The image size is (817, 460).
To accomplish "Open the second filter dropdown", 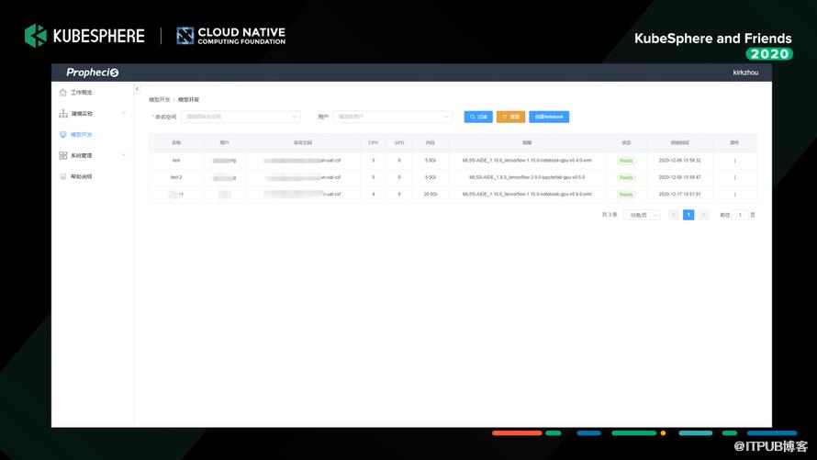I will tap(392, 117).
